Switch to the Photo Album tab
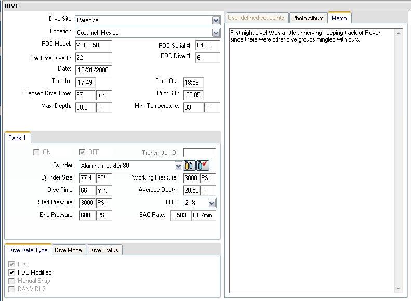411x301 pixels. coord(308,18)
